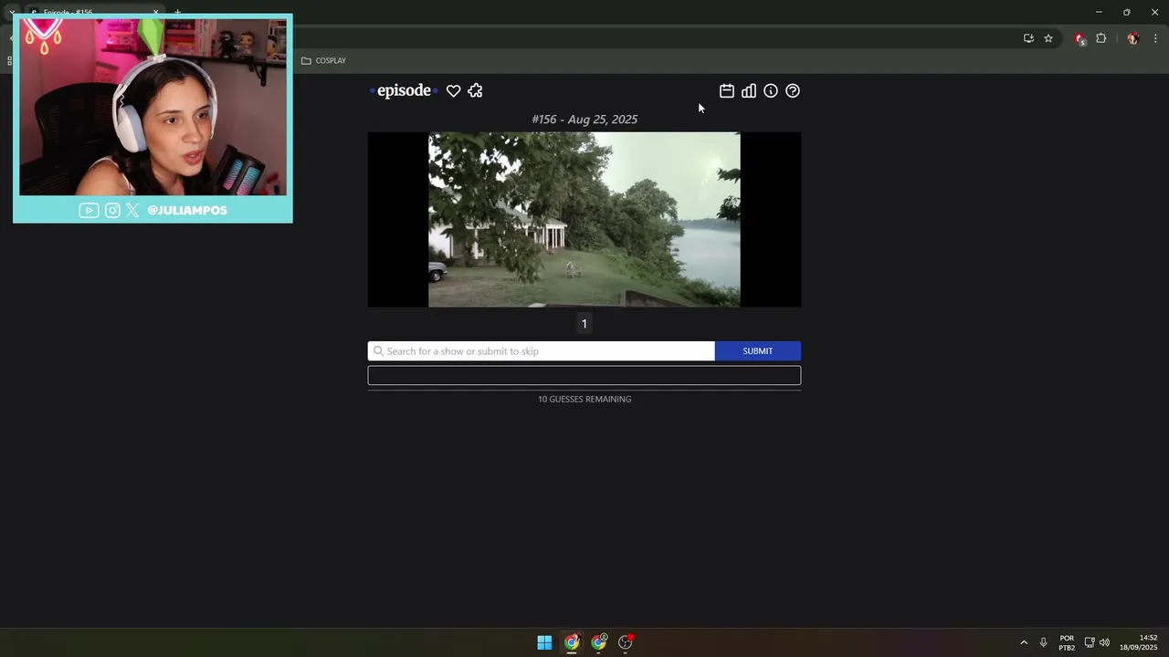Click the webcam overlay of the streamer
The width and height of the screenshot is (1169, 657).
(x=153, y=119)
